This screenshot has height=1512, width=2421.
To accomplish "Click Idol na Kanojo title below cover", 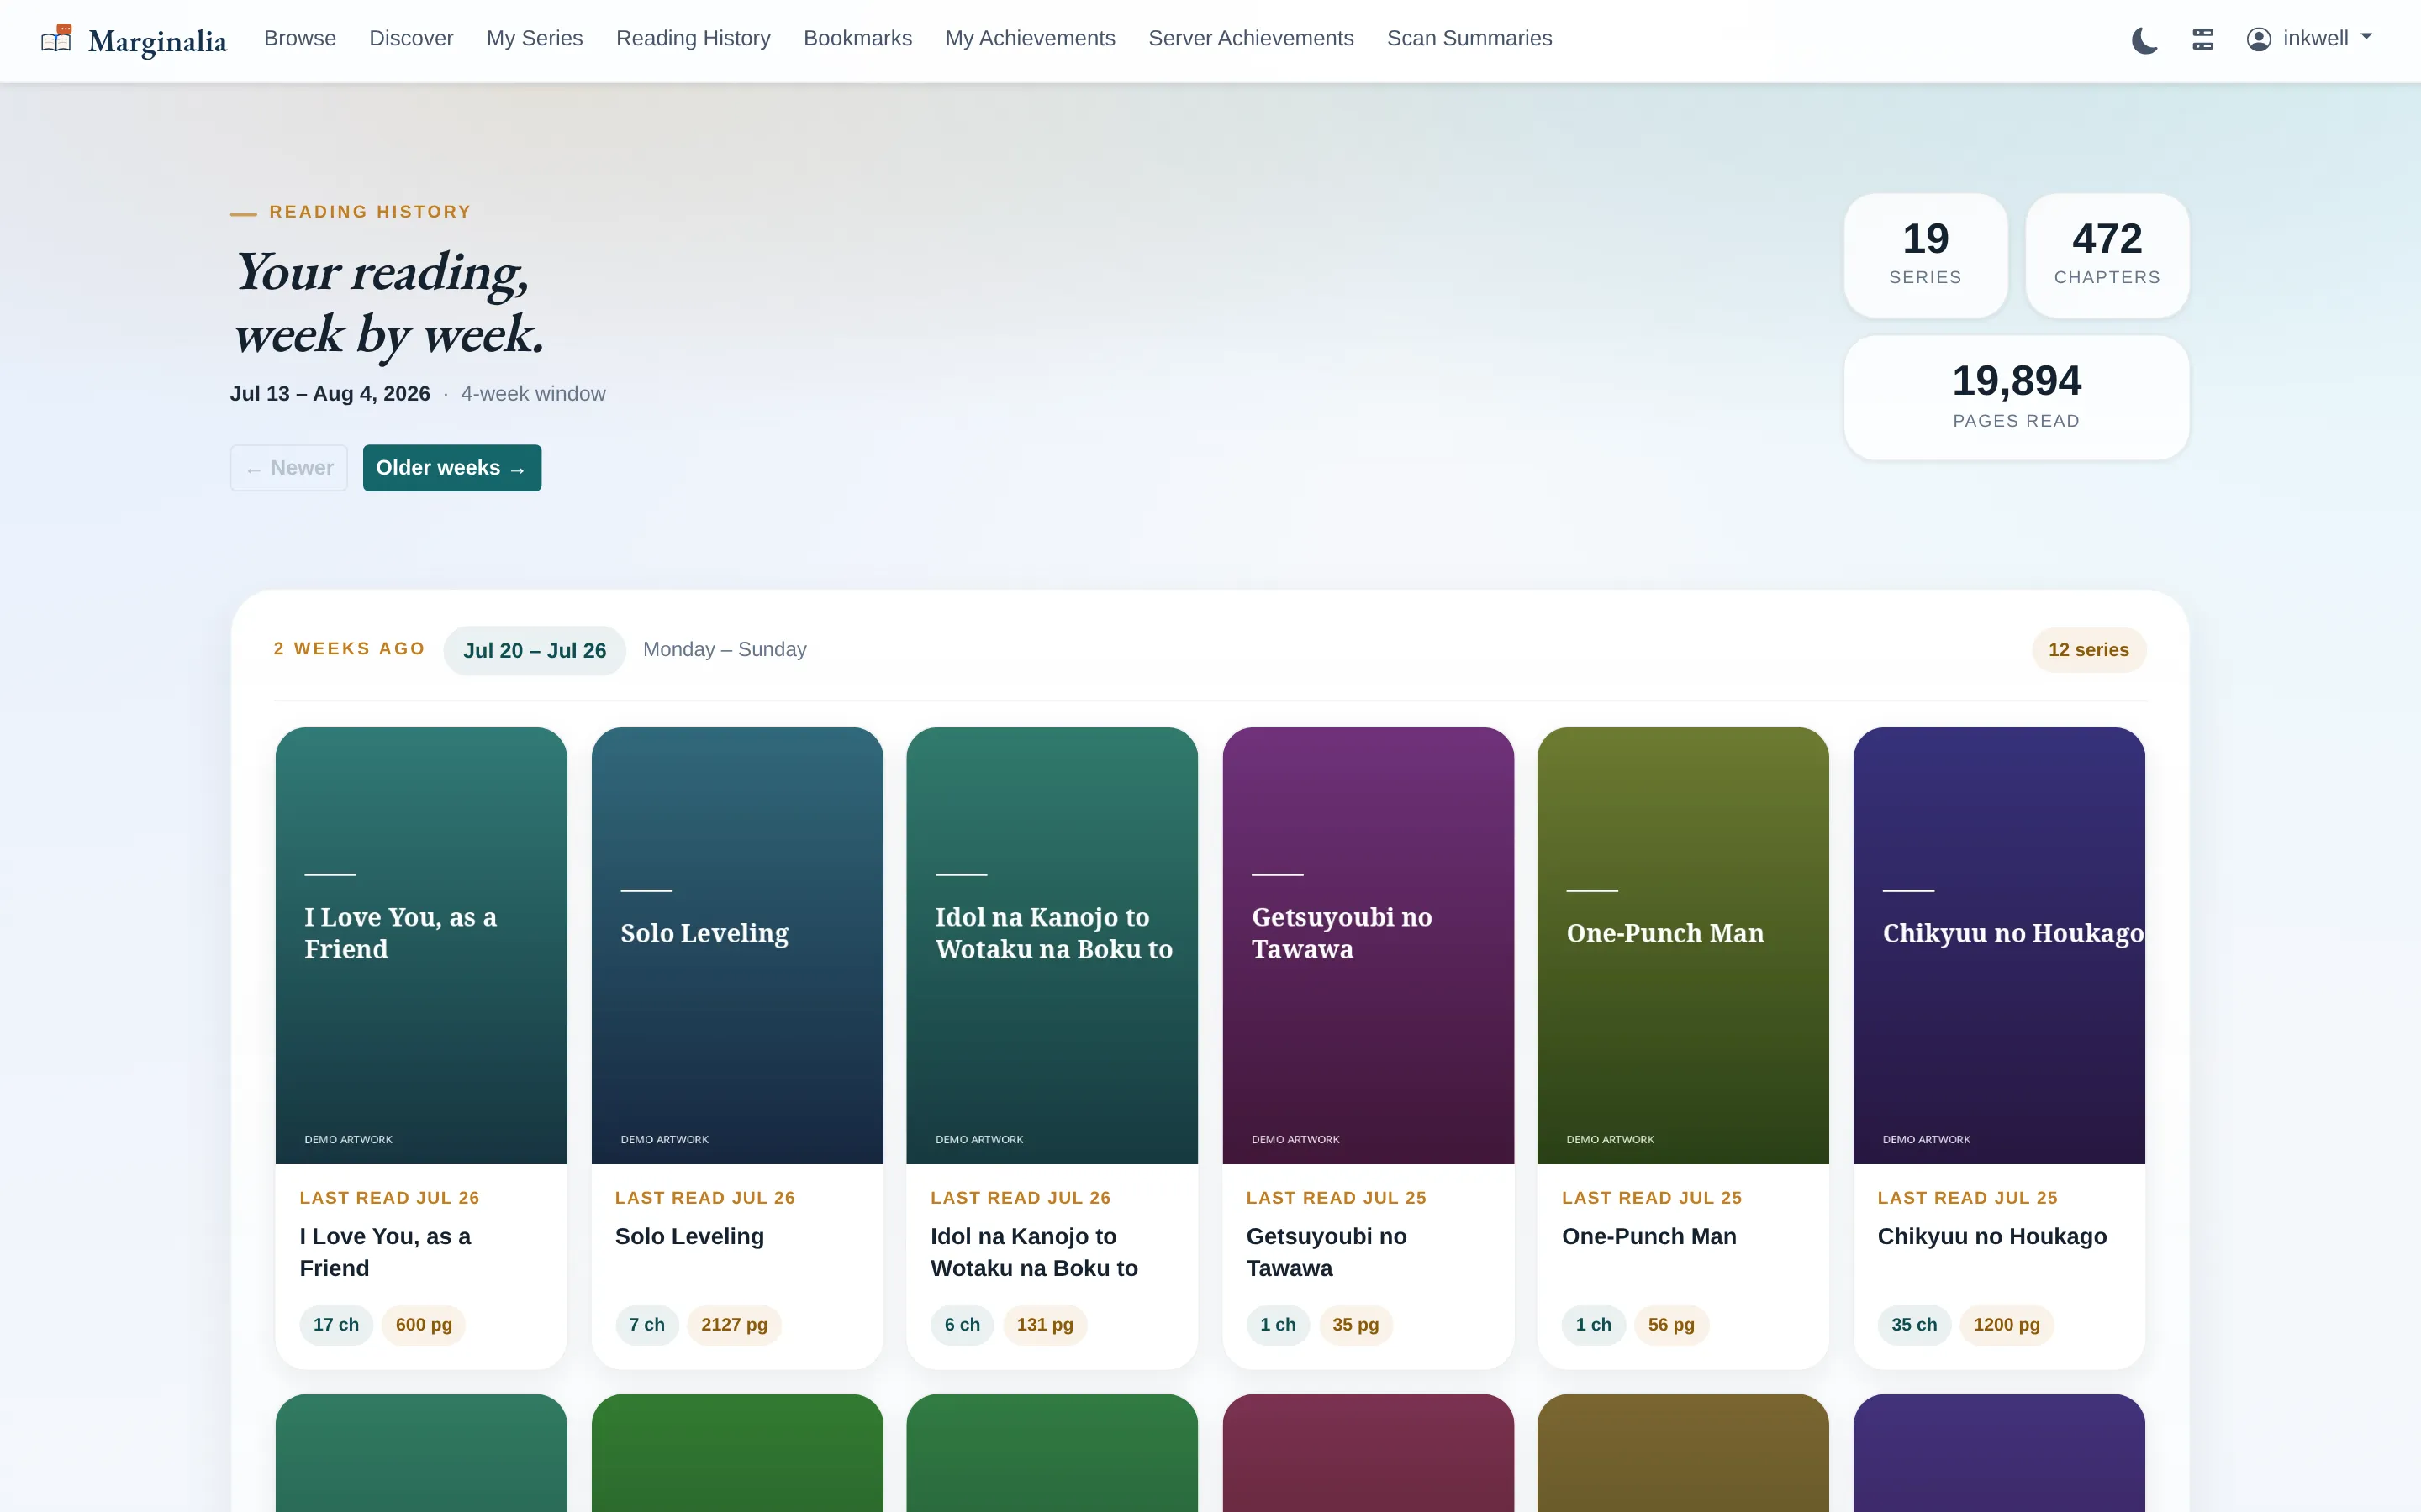I will pos(1035,1252).
